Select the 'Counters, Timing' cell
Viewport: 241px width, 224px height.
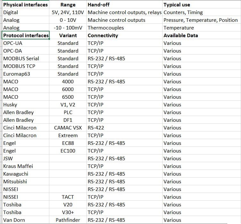(x=202, y=12)
